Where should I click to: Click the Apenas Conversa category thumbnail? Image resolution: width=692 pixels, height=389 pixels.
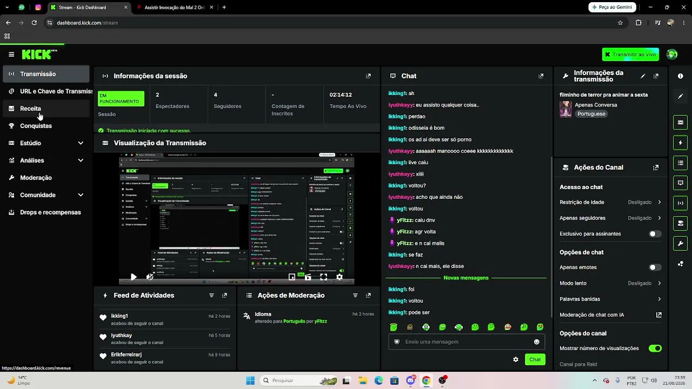point(565,109)
